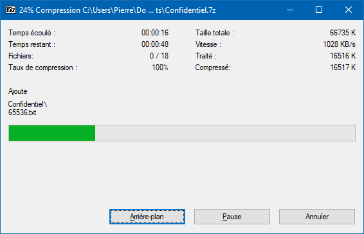
Task: Click the Vitesse label
Action: pos(208,44)
